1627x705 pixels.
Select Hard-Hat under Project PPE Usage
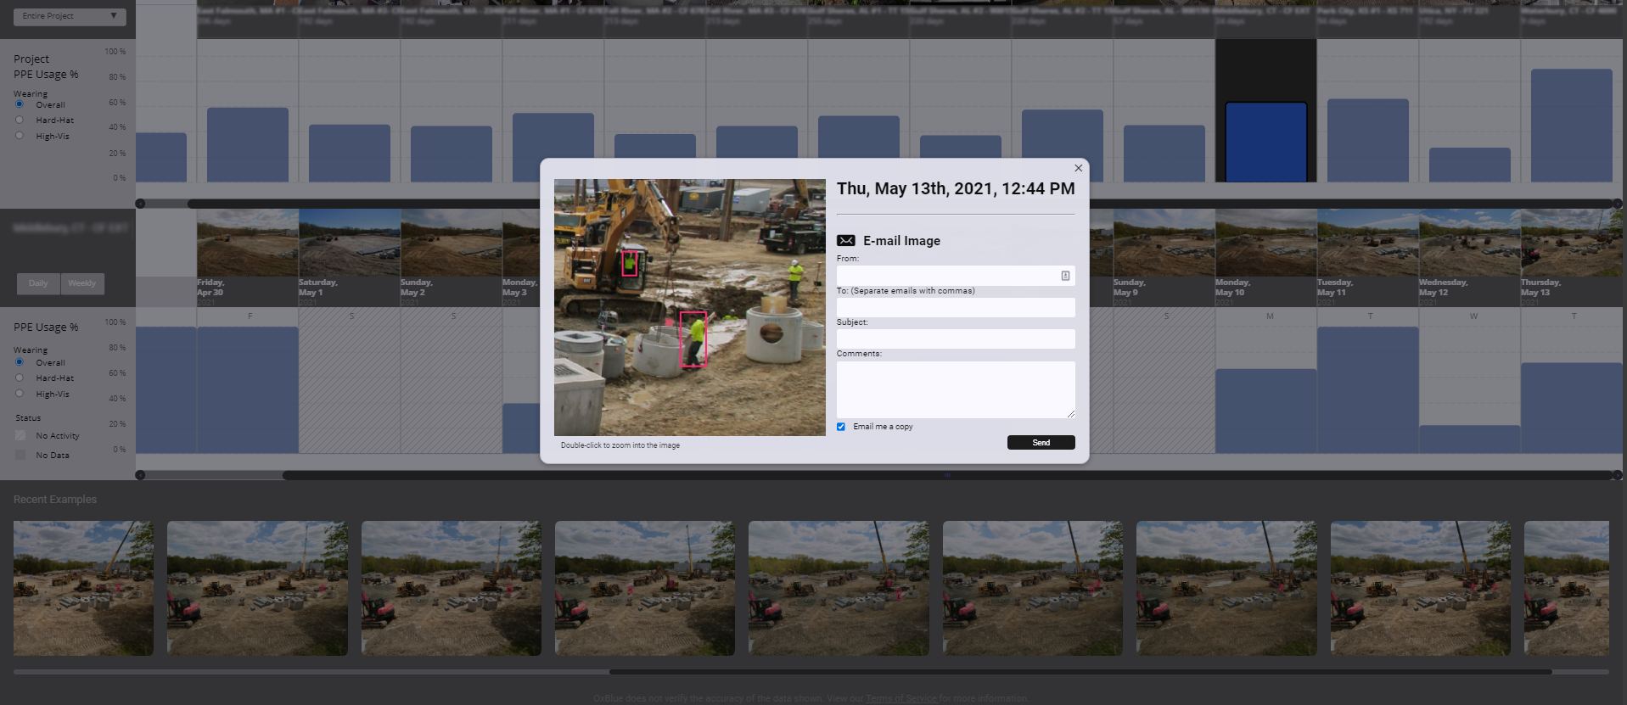tap(20, 120)
